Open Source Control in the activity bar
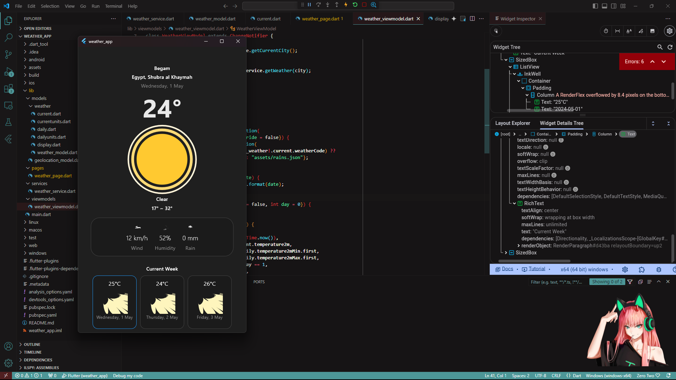 coord(8,54)
